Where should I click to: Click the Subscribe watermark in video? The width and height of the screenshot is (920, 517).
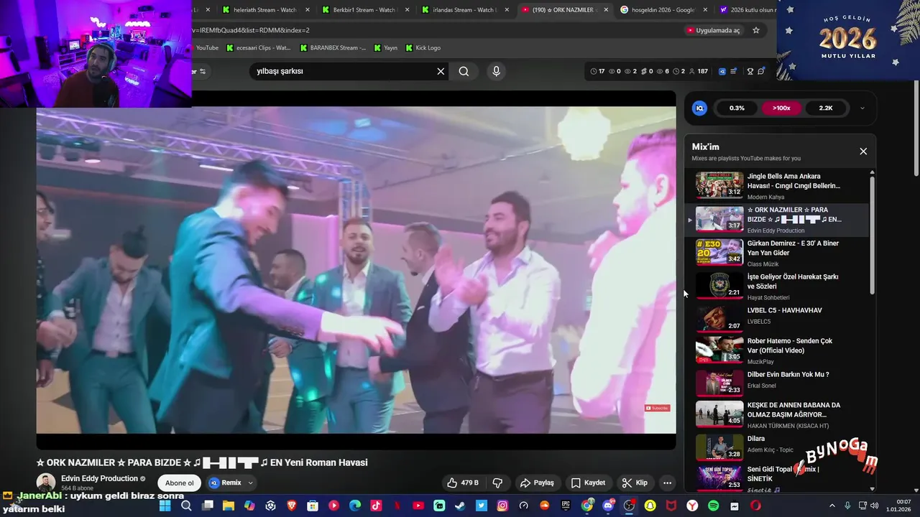[x=657, y=408]
